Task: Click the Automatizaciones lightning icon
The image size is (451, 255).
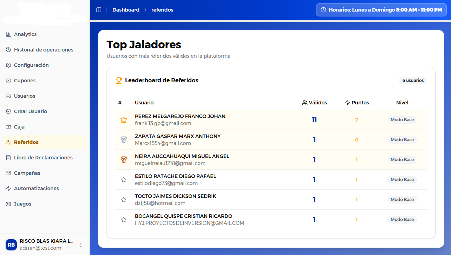Action: 8,188
